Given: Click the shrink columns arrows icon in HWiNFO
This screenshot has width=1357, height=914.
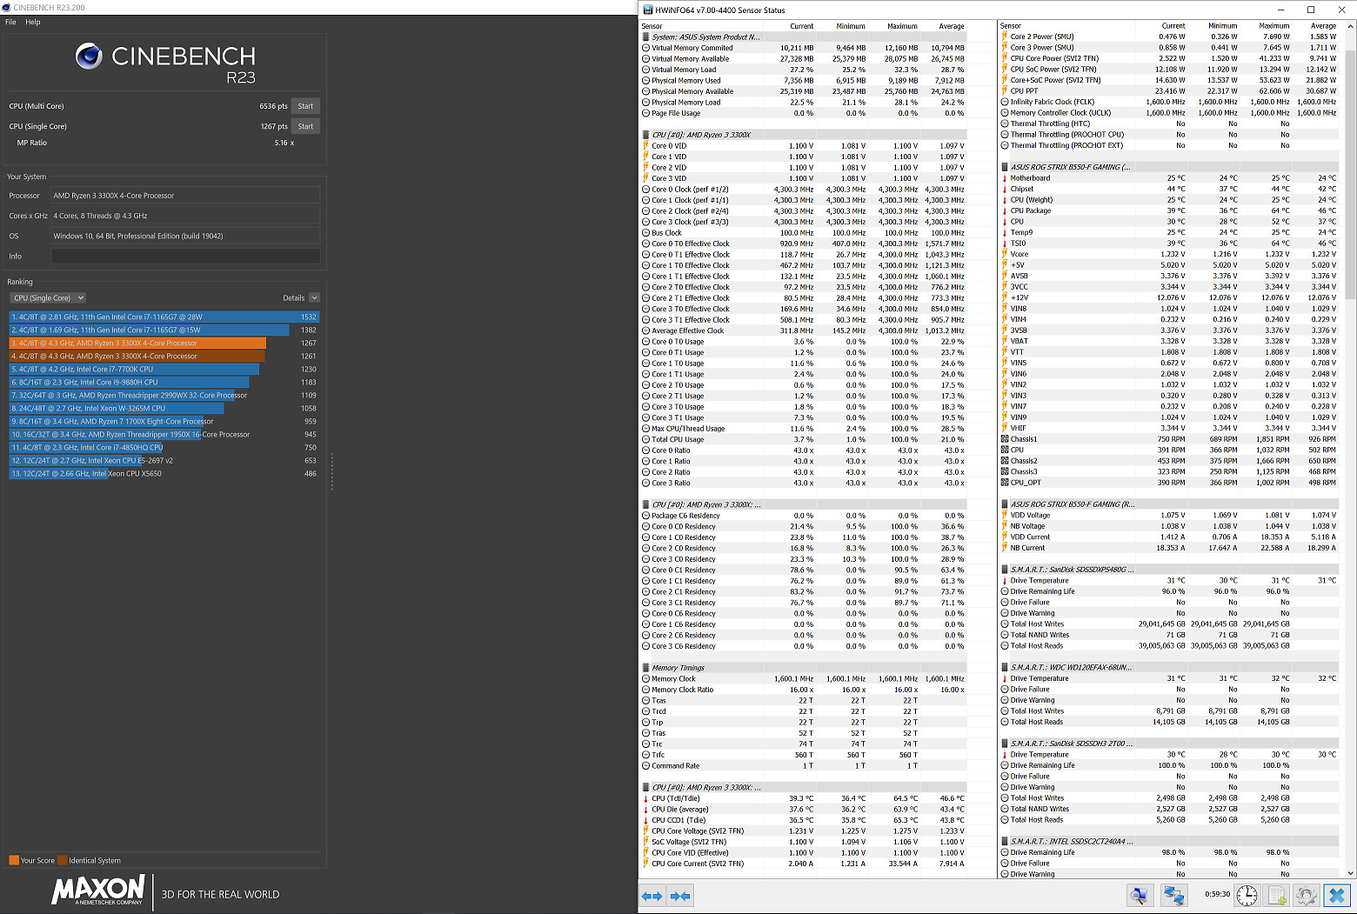Looking at the screenshot, I should coord(681,896).
